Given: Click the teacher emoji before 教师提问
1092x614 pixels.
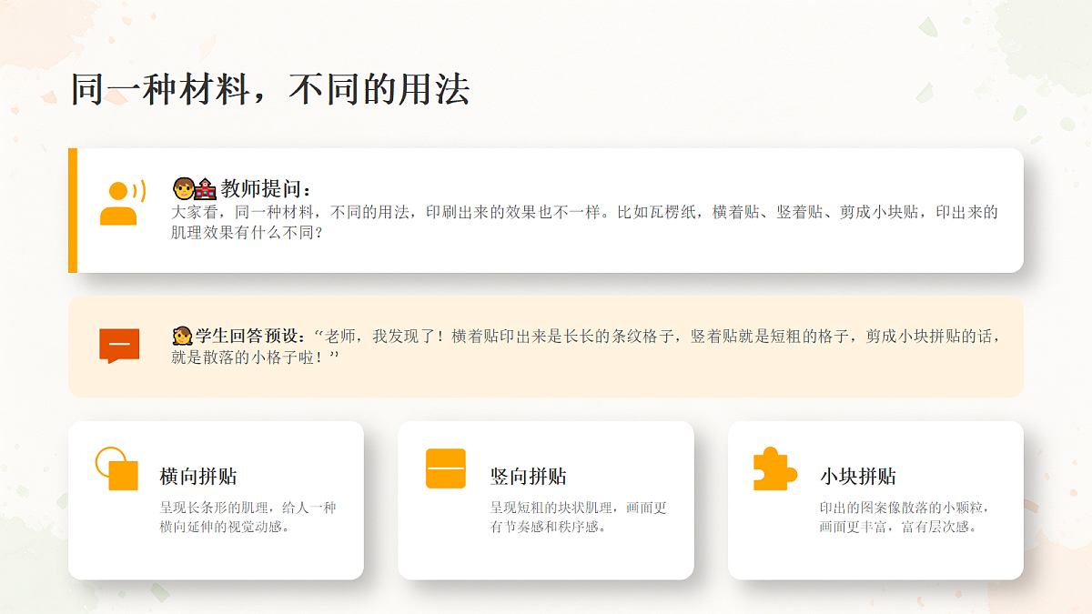Looking at the screenshot, I should (194, 189).
